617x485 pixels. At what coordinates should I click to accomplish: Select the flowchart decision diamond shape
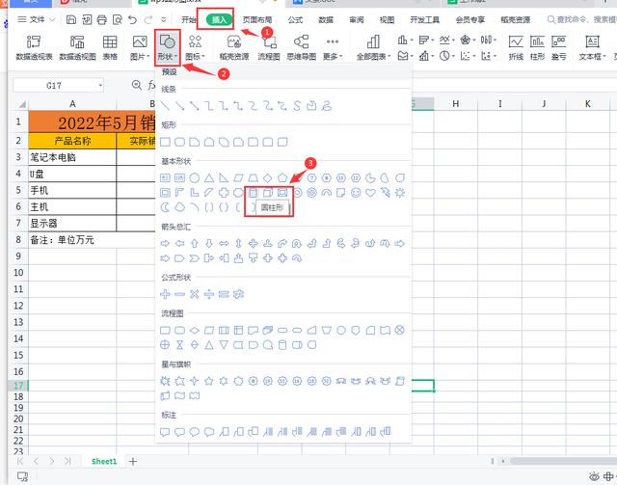(195, 331)
